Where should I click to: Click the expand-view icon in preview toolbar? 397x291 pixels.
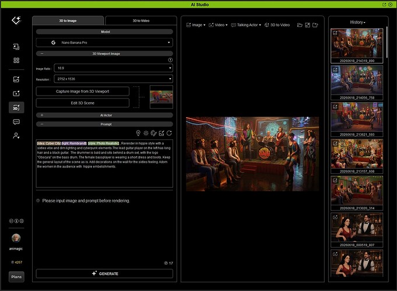click(x=307, y=25)
